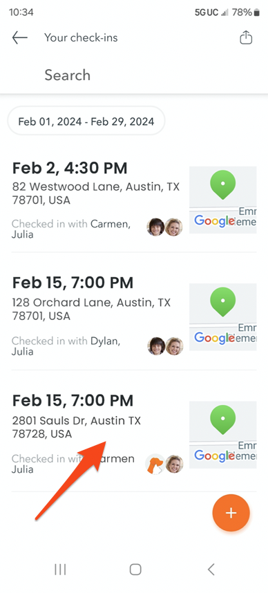Tap the Android recent apps navigation icon
The width and height of the screenshot is (268, 593).
pos(60,570)
